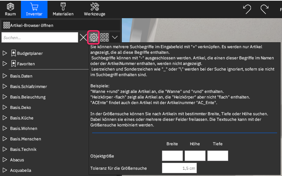The image size is (282, 176).
Task: Expand the Basis.Technik category
Action: pyautogui.click(x=5, y=149)
